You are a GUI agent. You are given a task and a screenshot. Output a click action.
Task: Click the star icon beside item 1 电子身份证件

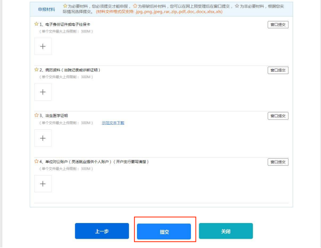(x=37, y=24)
